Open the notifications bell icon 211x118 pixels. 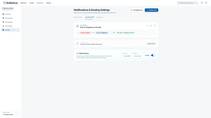[x=202, y=3]
